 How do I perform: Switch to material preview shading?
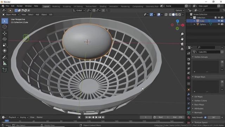click(x=176, y=14)
